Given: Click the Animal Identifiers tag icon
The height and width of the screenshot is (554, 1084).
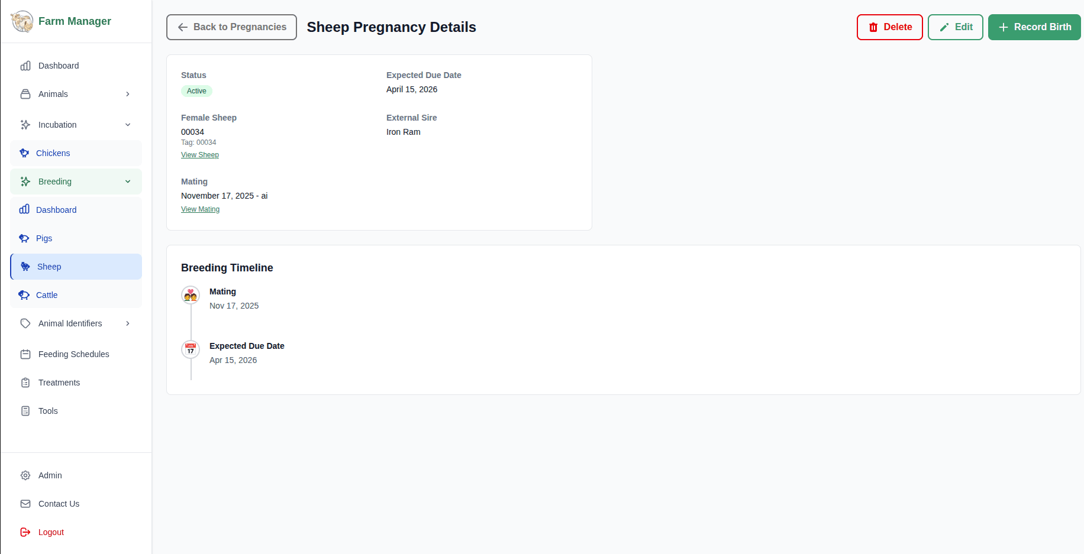Looking at the screenshot, I should [25, 323].
